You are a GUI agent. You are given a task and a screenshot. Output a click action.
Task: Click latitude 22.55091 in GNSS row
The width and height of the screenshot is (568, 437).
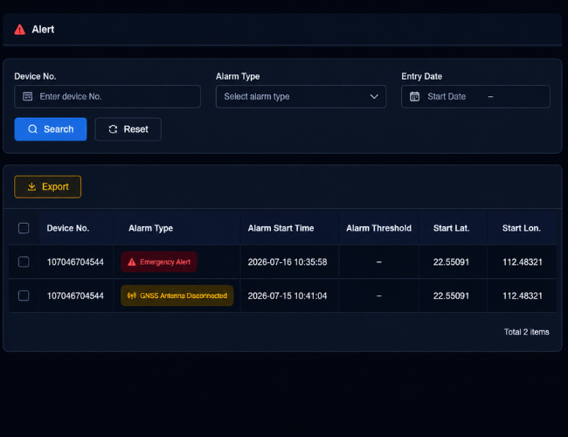(451, 295)
